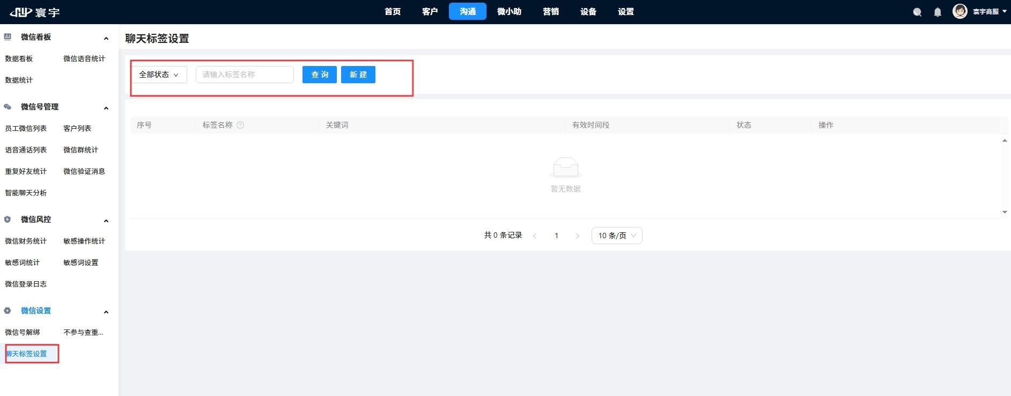The width and height of the screenshot is (1011, 396).
Task: Open the 寰宇商服 account dropdown
Action: click(x=990, y=11)
